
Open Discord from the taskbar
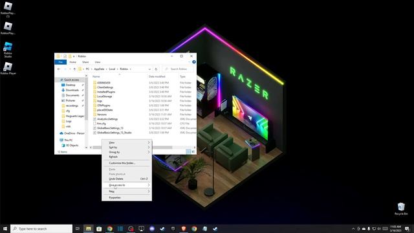tap(152, 228)
